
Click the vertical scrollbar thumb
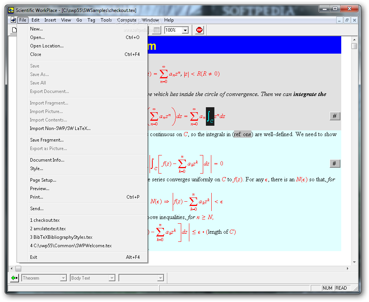(x=354, y=46)
